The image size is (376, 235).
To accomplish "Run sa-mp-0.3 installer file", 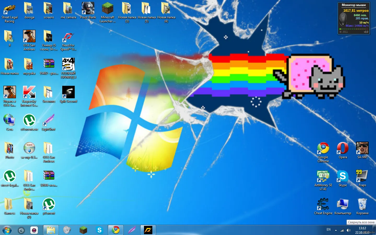I will (29, 150).
